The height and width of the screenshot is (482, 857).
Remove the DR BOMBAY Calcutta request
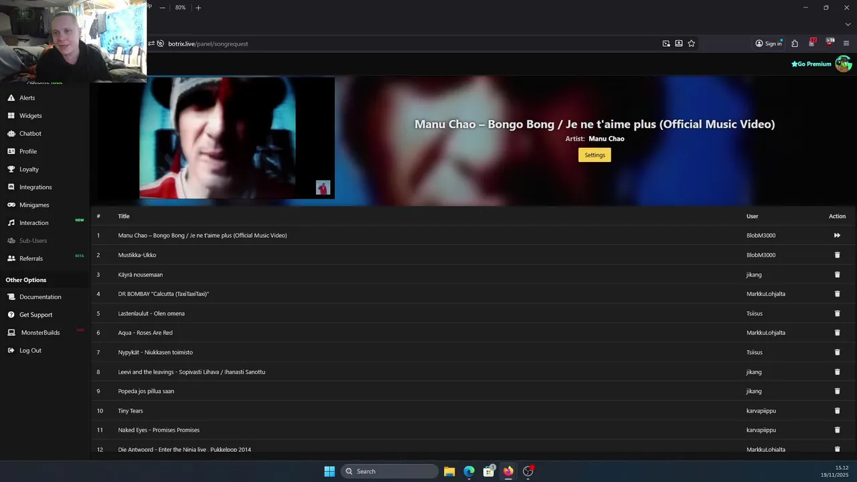(x=837, y=294)
